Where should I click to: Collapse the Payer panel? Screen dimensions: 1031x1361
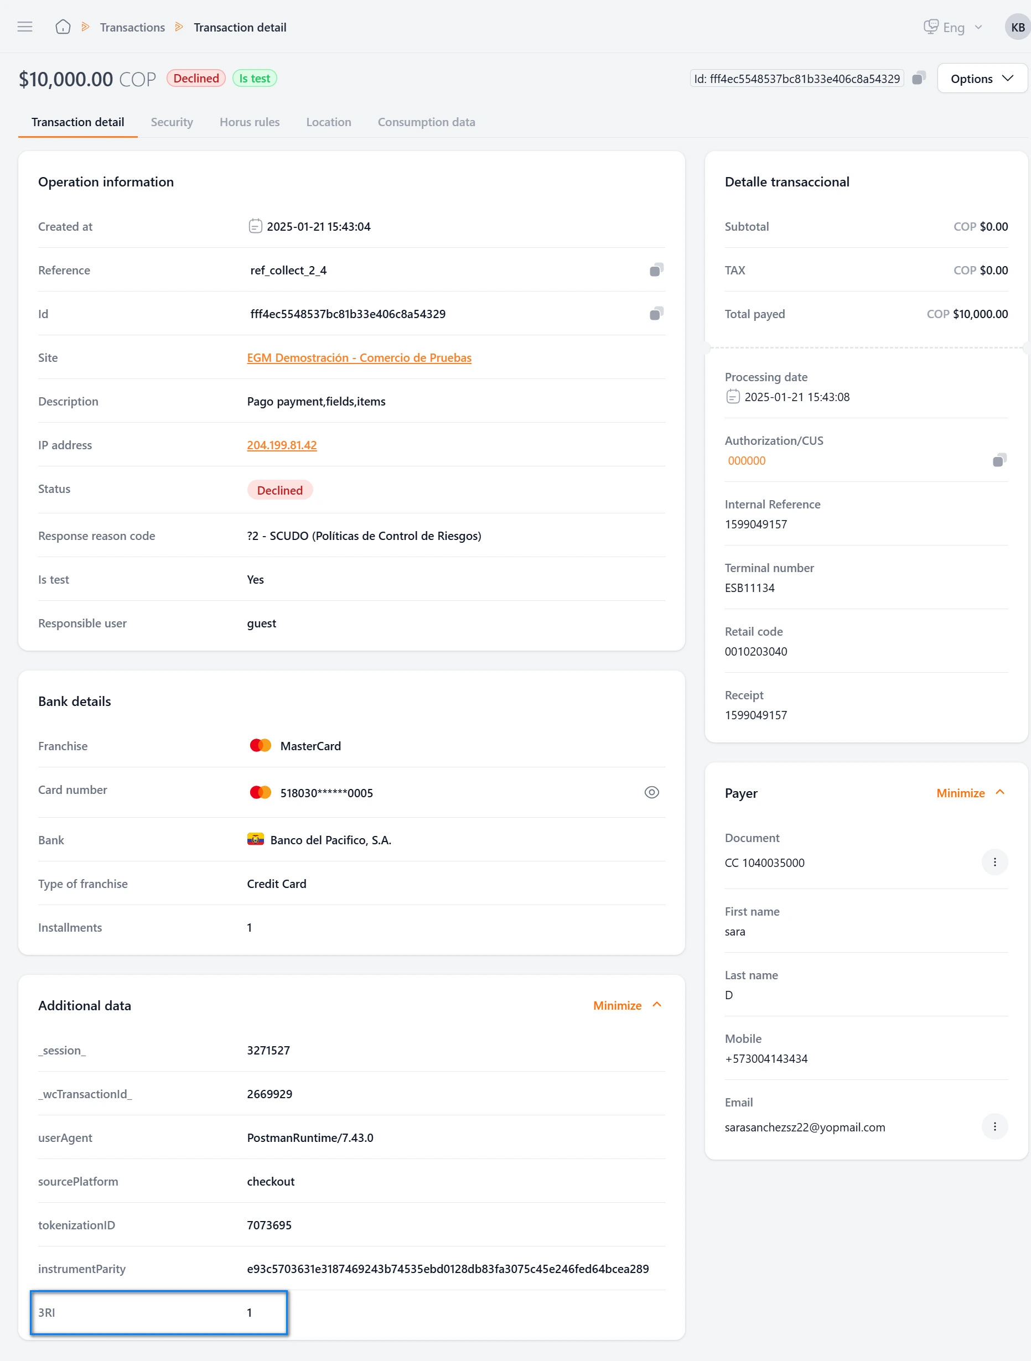coord(970,793)
